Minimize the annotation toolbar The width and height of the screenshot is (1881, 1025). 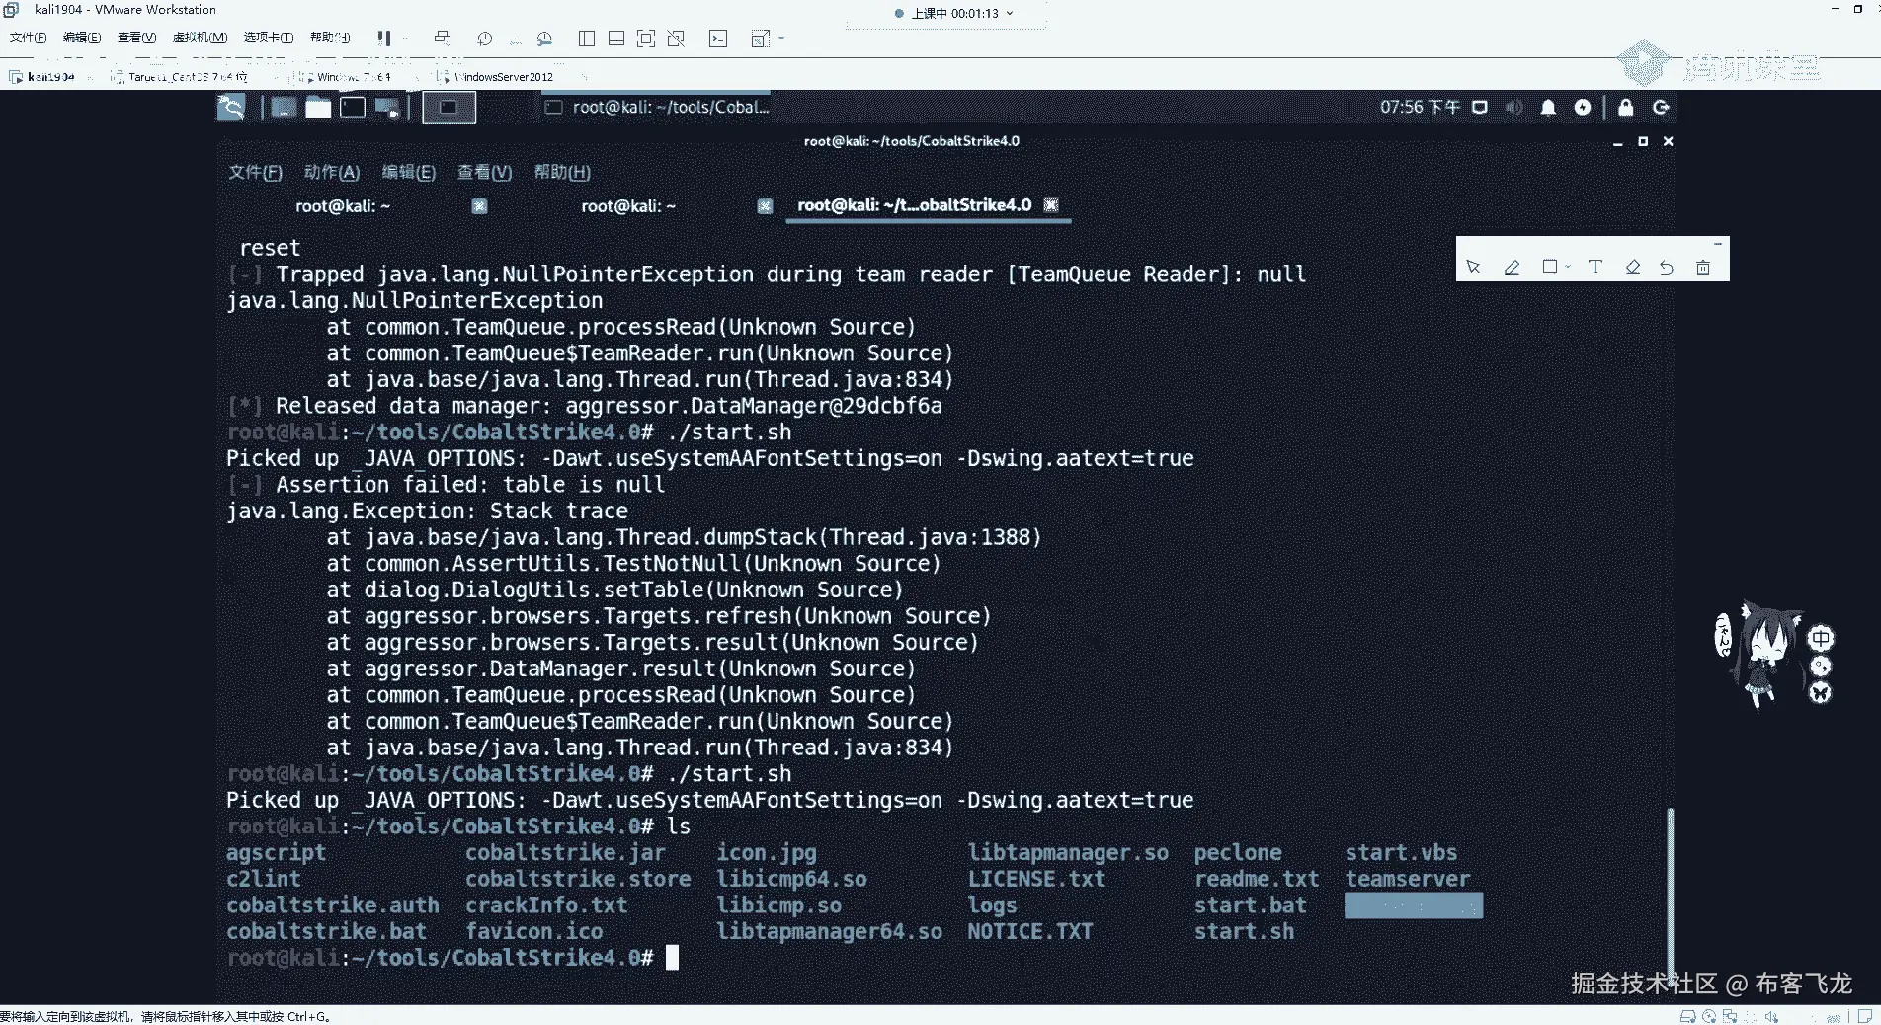click(x=1718, y=243)
